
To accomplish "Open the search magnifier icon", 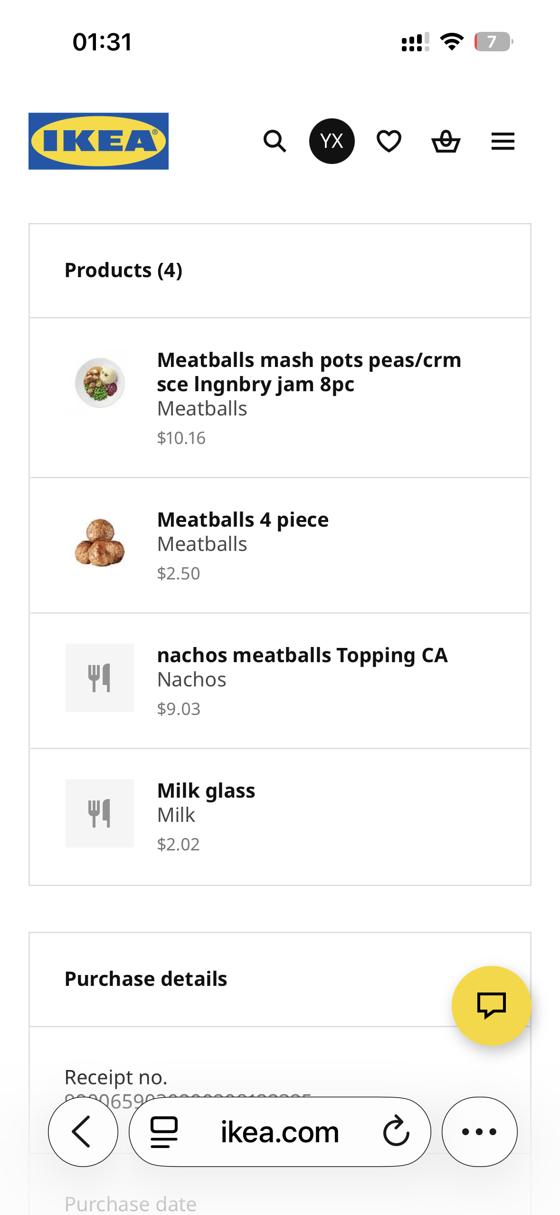I will click(x=275, y=141).
